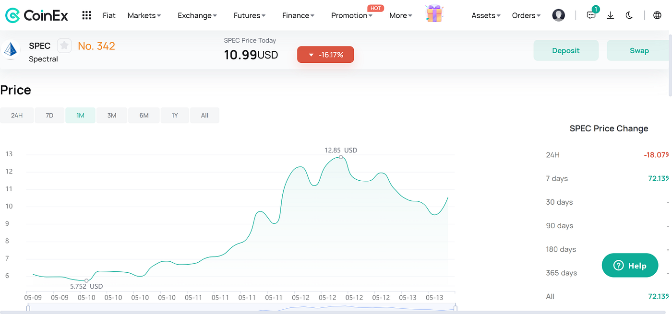Open the Help widget
The image size is (672, 314).
pos(630,265)
